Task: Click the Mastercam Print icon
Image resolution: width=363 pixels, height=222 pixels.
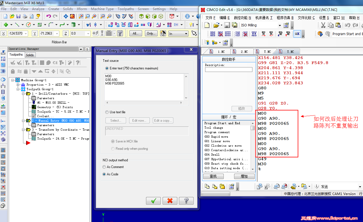Action: coord(25,16)
